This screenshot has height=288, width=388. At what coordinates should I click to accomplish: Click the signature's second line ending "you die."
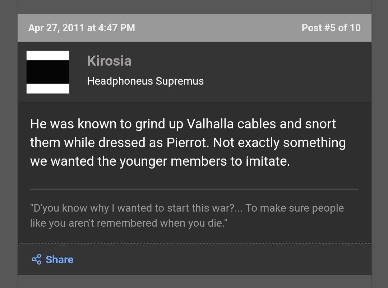coord(129,223)
